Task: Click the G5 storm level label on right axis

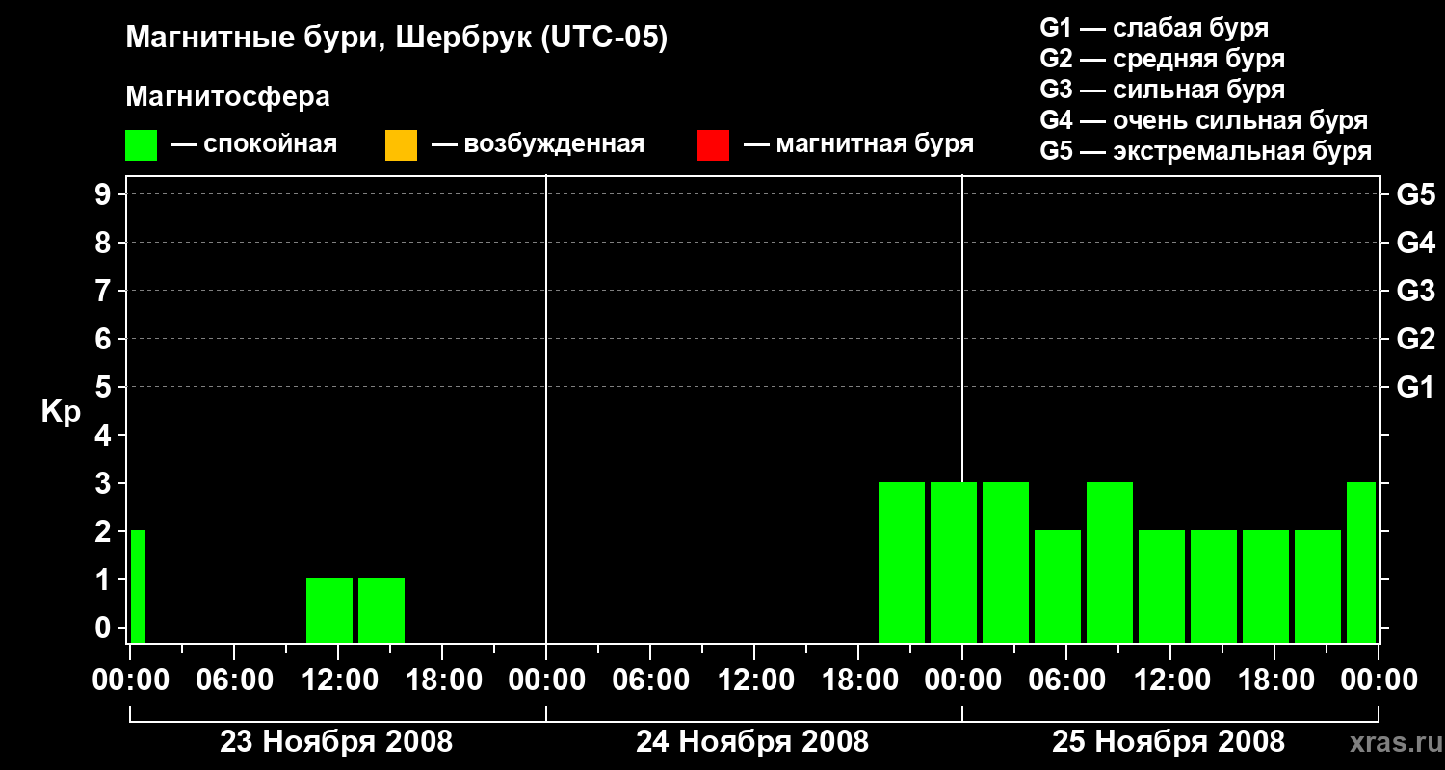Action: 1415,195
